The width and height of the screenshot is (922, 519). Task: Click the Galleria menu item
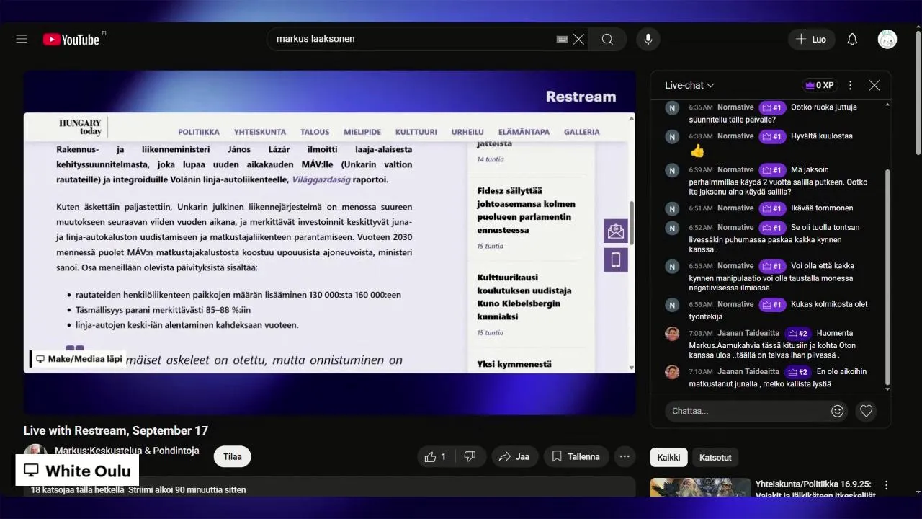point(582,132)
